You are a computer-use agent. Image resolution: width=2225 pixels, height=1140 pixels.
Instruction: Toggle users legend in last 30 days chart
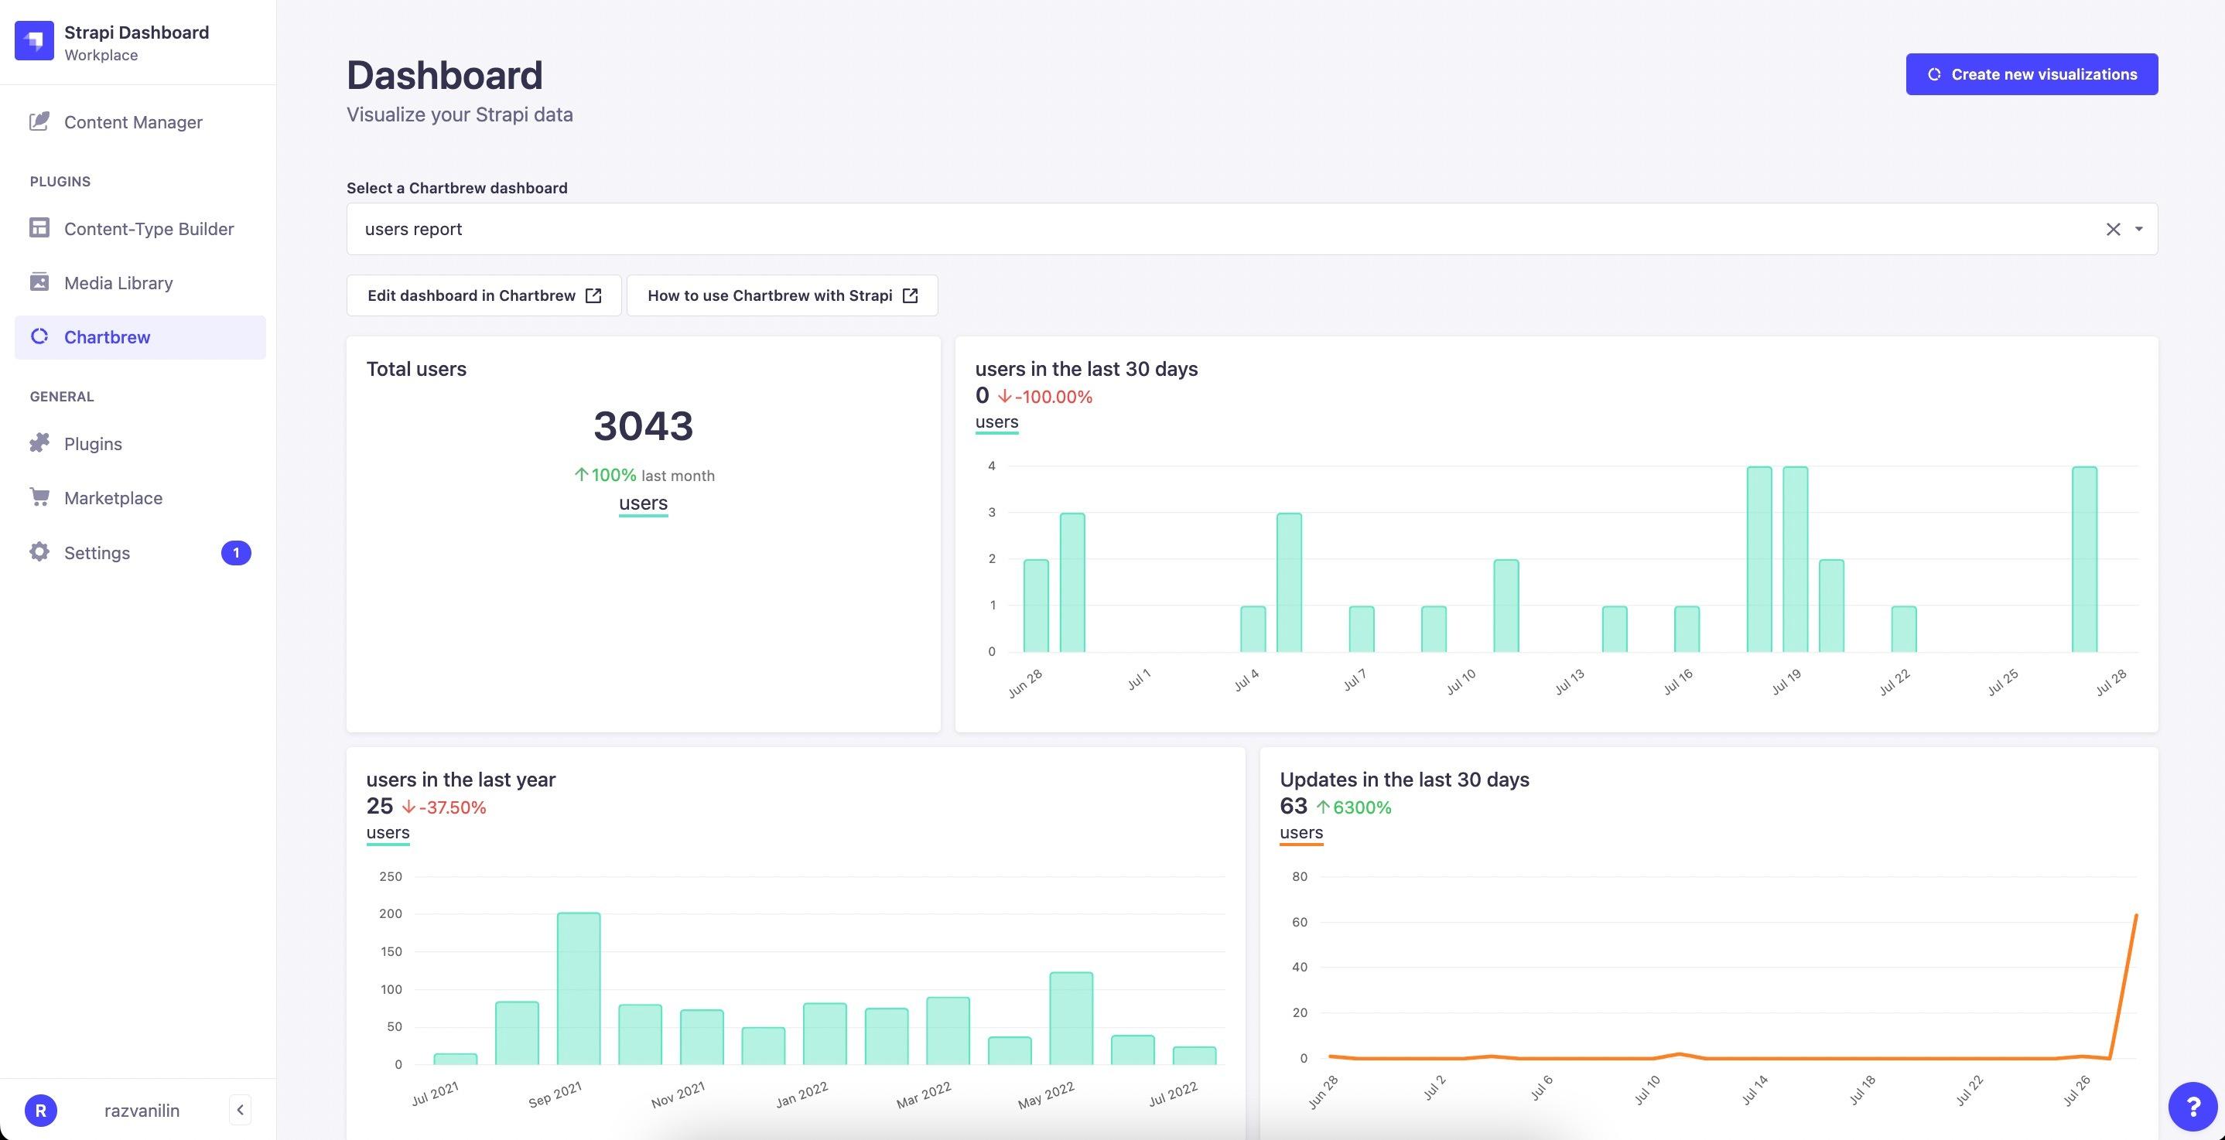(x=996, y=422)
